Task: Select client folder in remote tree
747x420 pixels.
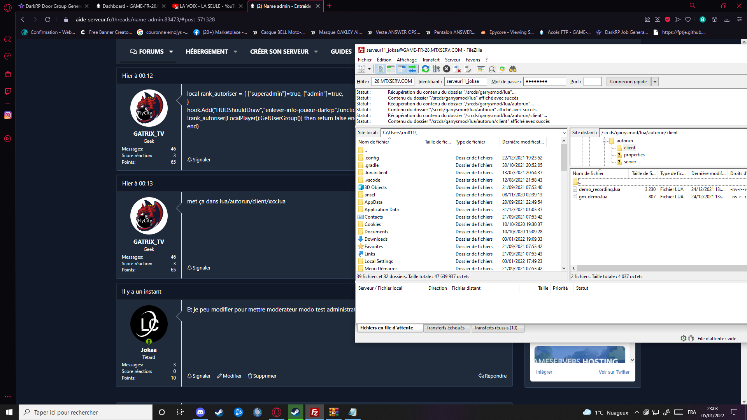Action: (x=630, y=148)
